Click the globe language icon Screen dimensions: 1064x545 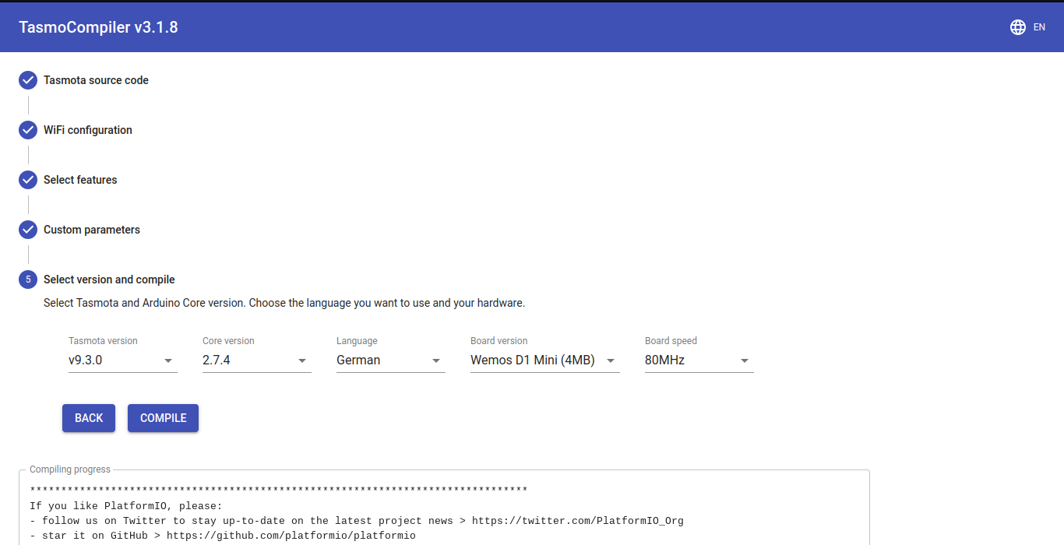[1017, 27]
